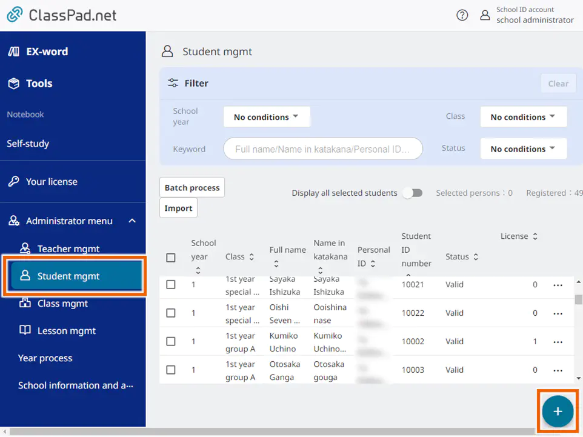Open Lesson mgmt in the sidebar

67,331
